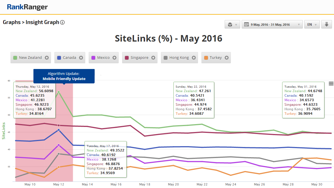Open the date range picker
Viewport: 334px width, 188px height.
tap(272, 25)
